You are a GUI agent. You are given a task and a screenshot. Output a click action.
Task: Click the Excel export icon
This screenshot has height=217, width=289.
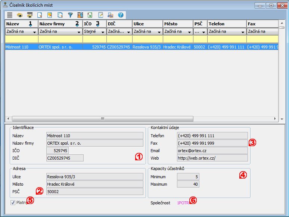click(90, 15)
